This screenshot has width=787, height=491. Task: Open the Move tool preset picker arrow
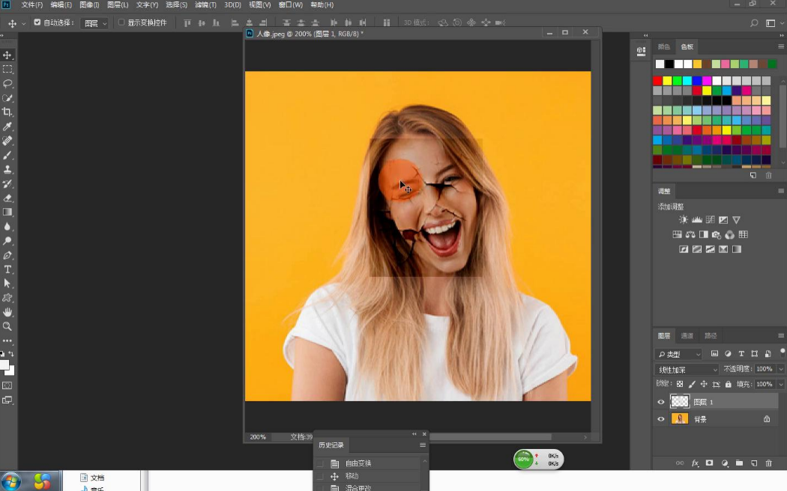[x=23, y=23]
